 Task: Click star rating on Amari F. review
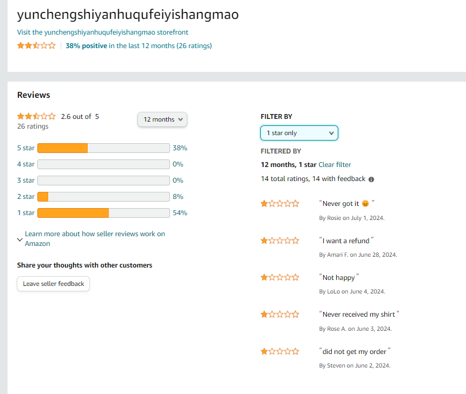pos(280,241)
